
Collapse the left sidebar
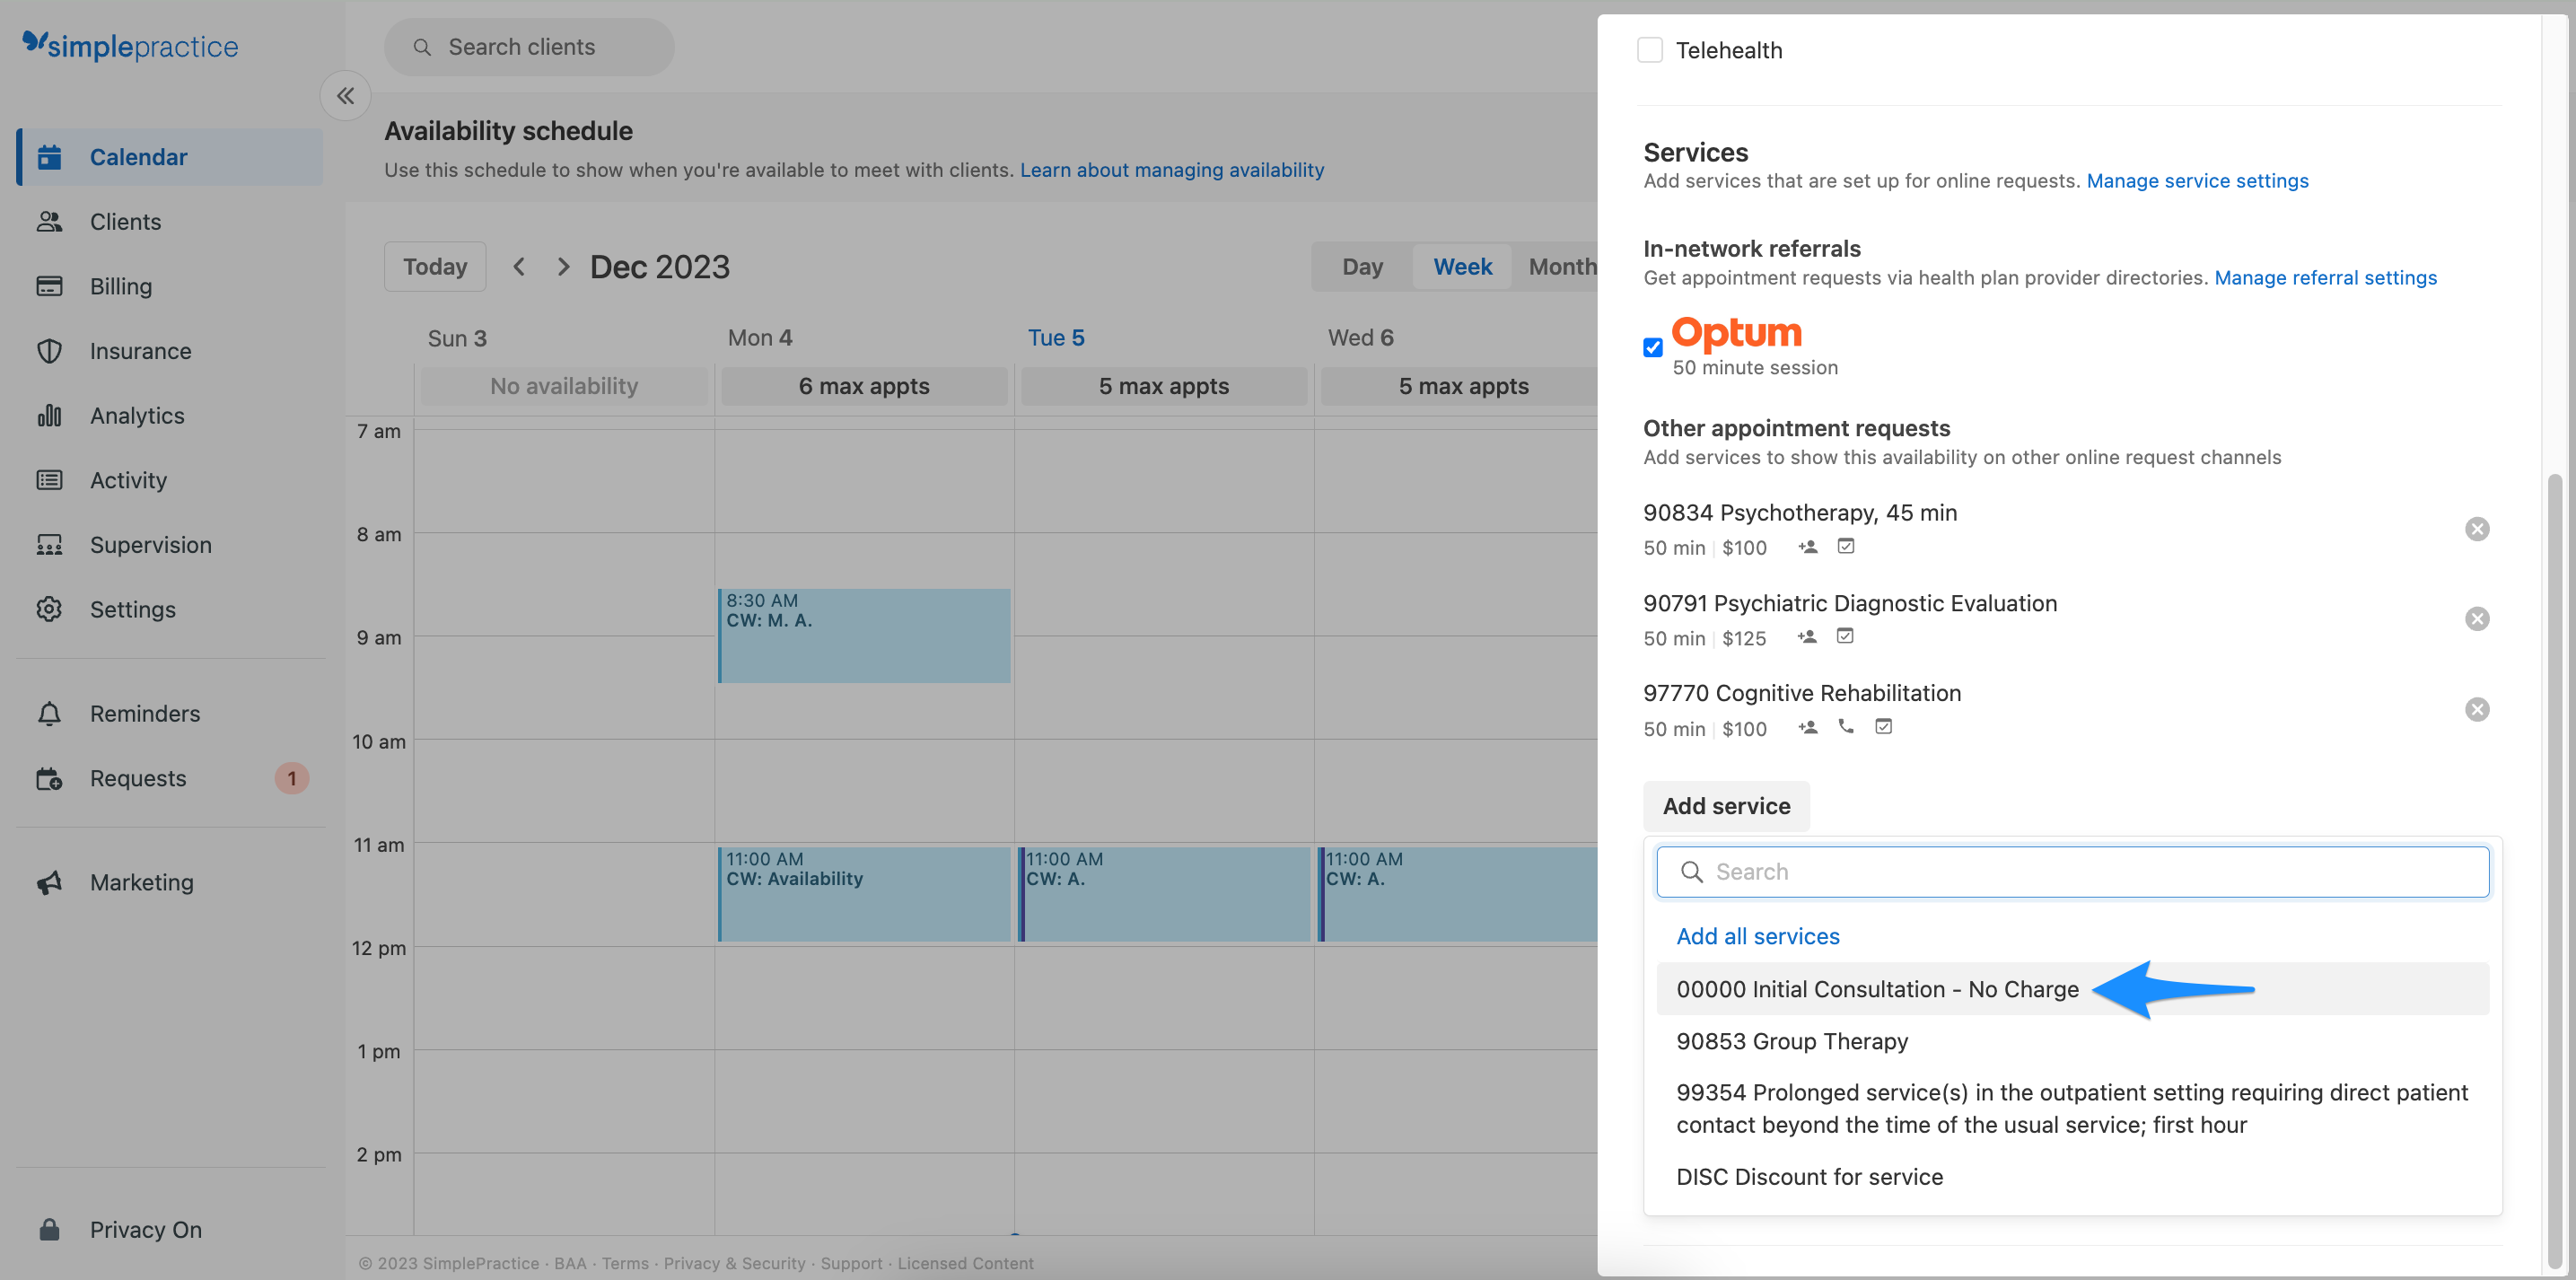[345, 95]
